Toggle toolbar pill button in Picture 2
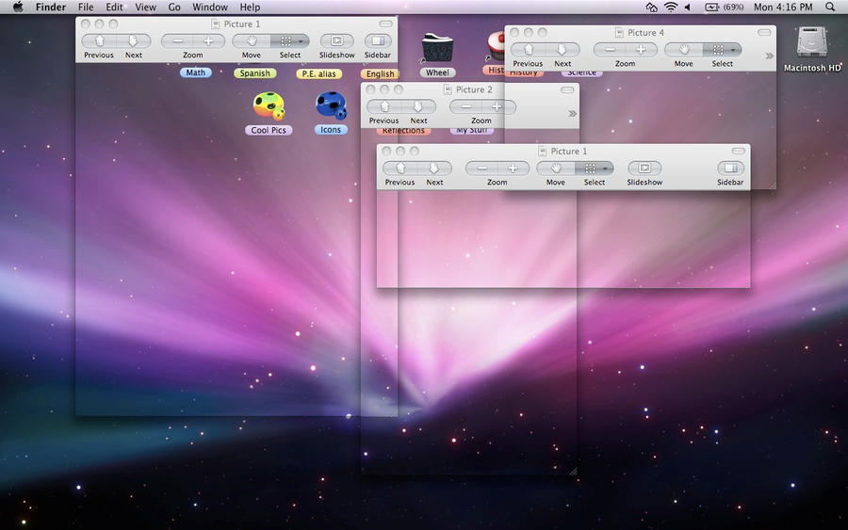 pyautogui.click(x=567, y=89)
